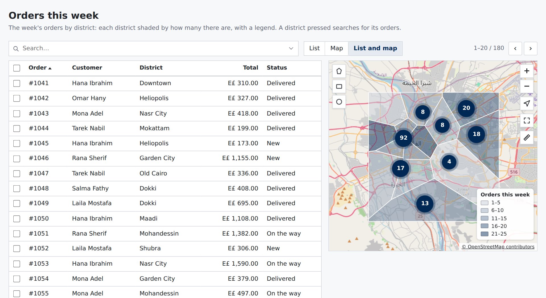The image size is (546, 298).
Task: Switch to the List view tab
Action: coord(314,48)
